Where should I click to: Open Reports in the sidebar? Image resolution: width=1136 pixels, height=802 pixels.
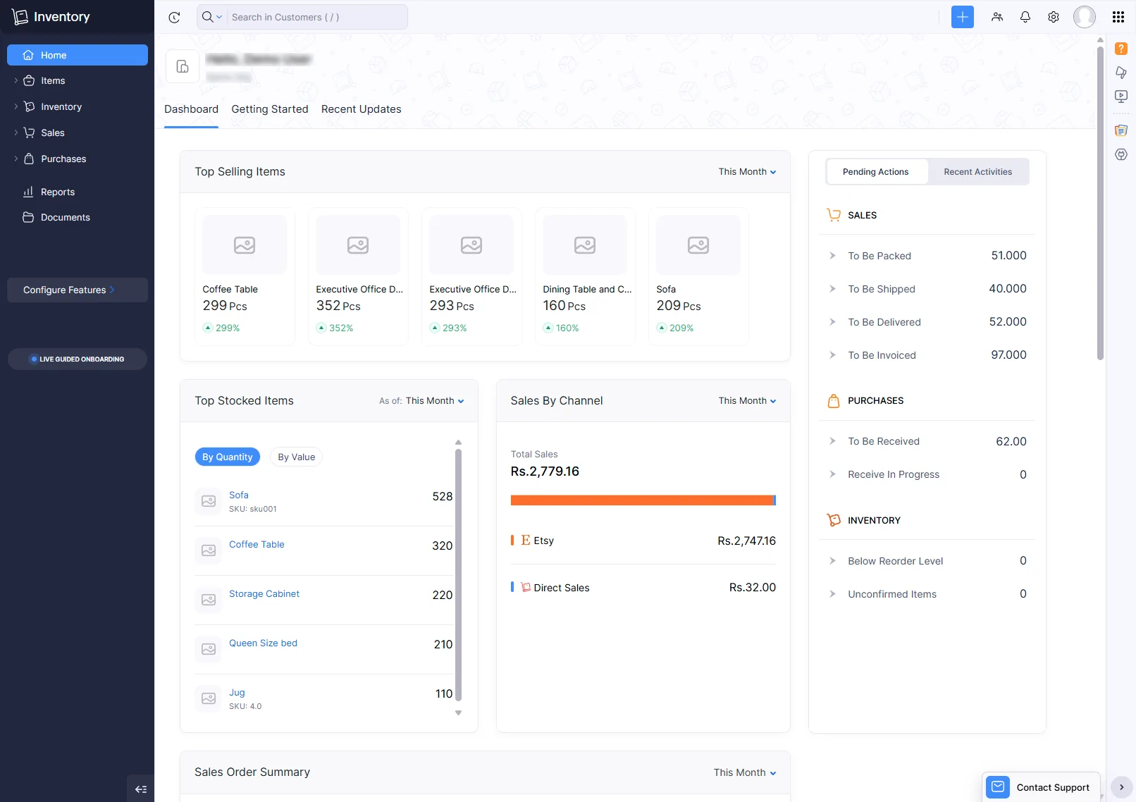[x=58, y=192]
